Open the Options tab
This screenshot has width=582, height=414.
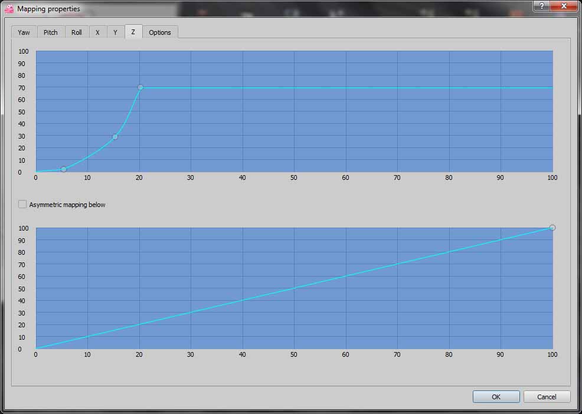click(160, 32)
